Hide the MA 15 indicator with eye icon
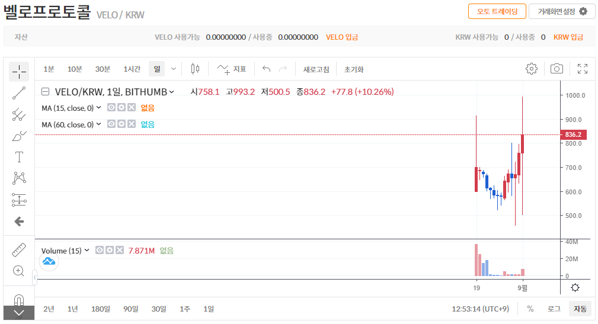 coord(111,107)
